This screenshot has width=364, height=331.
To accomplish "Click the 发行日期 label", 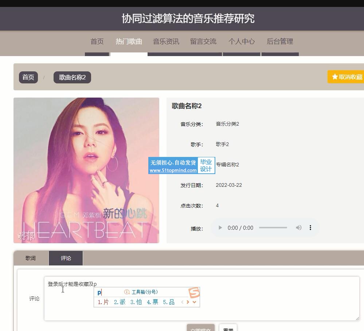I will point(192,185).
